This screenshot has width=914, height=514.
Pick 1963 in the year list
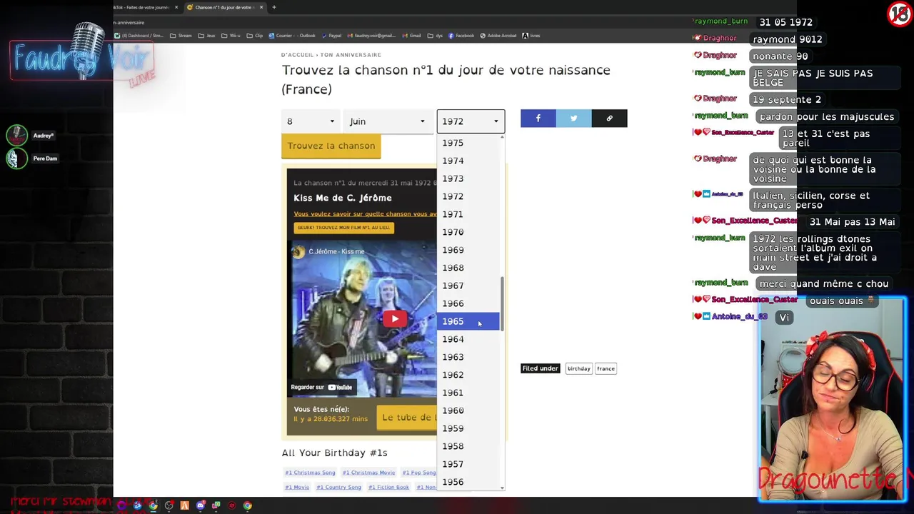click(x=468, y=357)
